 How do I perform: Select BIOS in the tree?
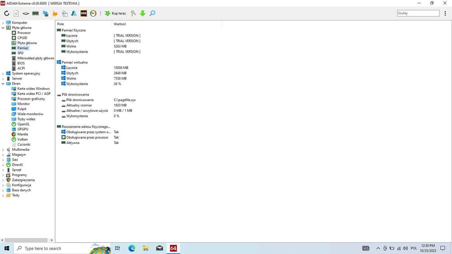pyautogui.click(x=21, y=63)
